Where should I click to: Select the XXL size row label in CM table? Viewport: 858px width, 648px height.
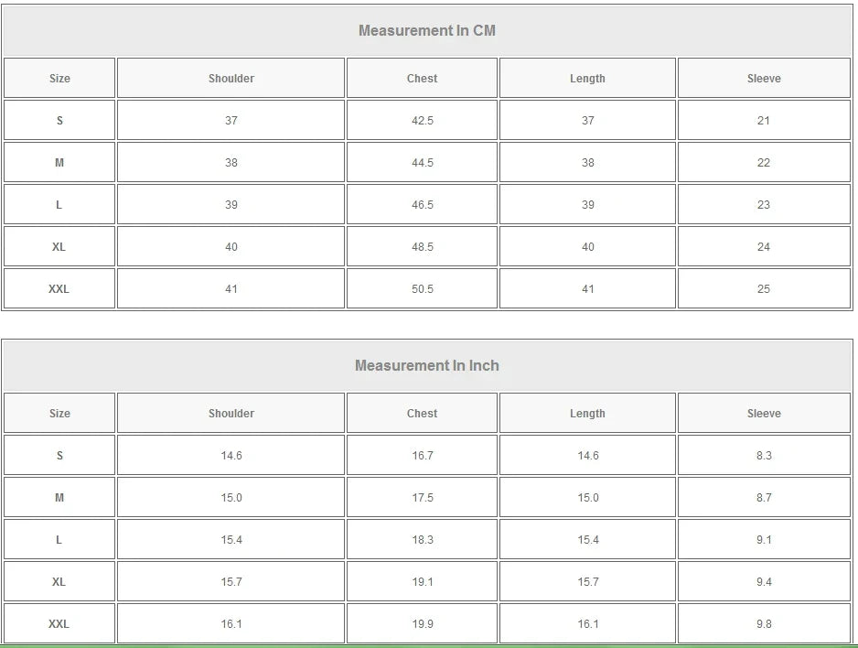pos(59,289)
